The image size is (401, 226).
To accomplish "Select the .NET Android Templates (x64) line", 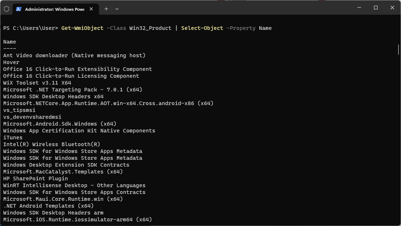I will click(48, 206).
